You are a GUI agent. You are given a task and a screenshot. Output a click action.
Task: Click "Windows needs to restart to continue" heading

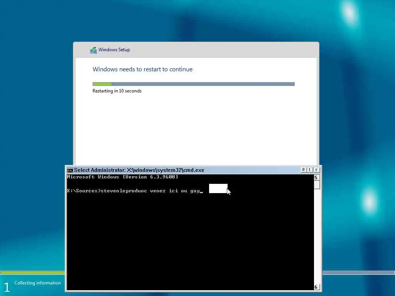pos(142,69)
